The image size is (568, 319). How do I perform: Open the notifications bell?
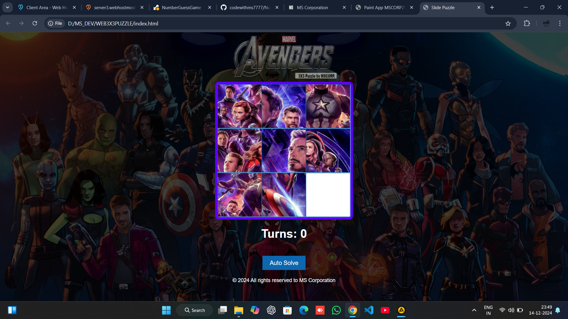pos(558,310)
